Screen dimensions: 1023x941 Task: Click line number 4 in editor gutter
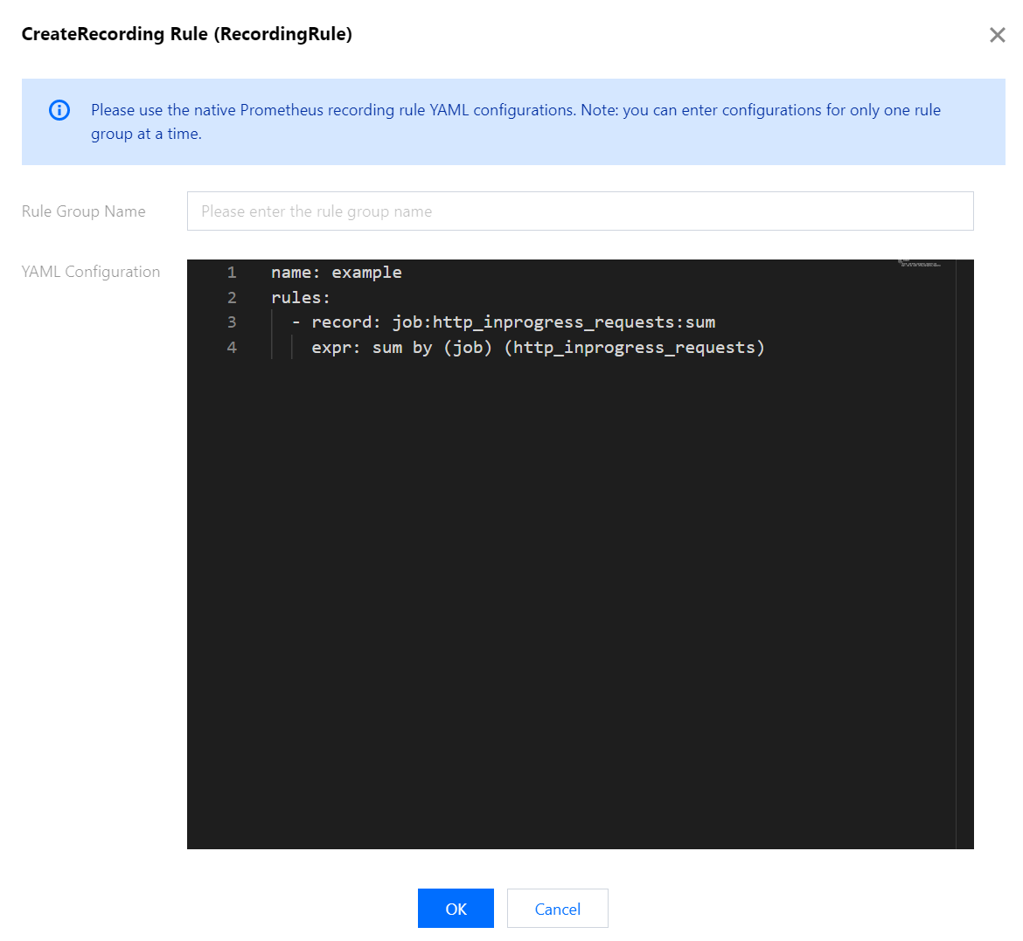[232, 348]
